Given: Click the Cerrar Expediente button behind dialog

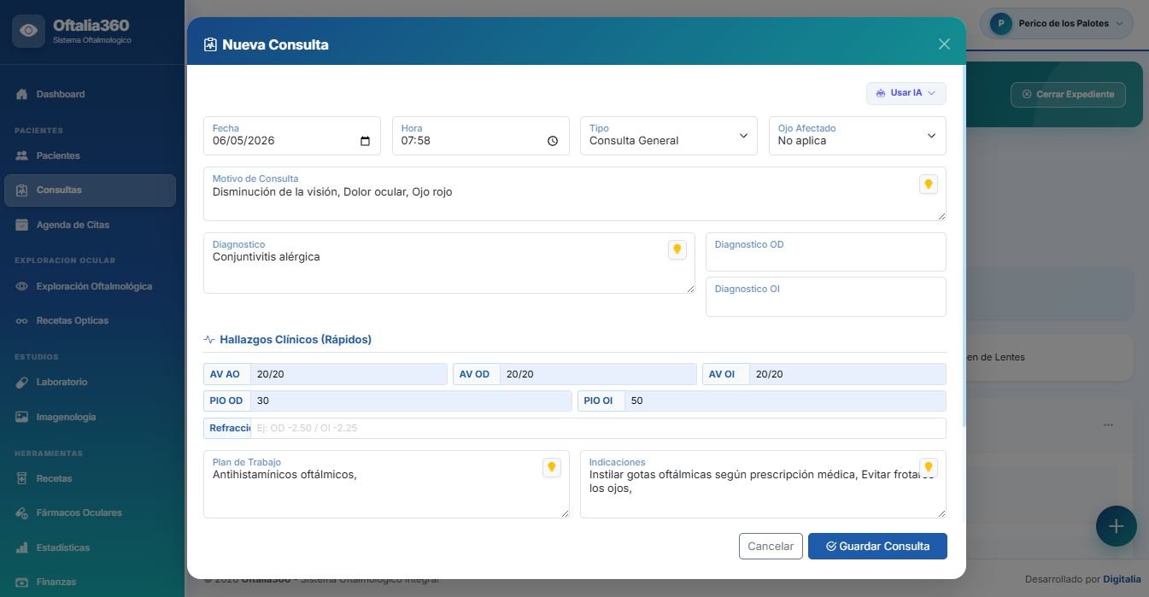Looking at the screenshot, I should click(x=1068, y=94).
